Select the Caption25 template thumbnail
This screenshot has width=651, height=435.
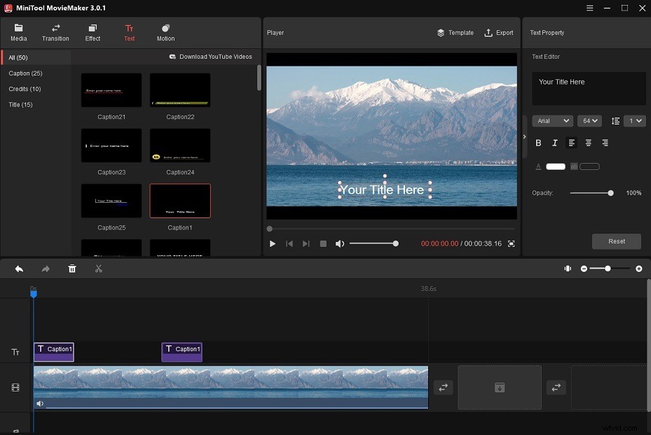111,200
